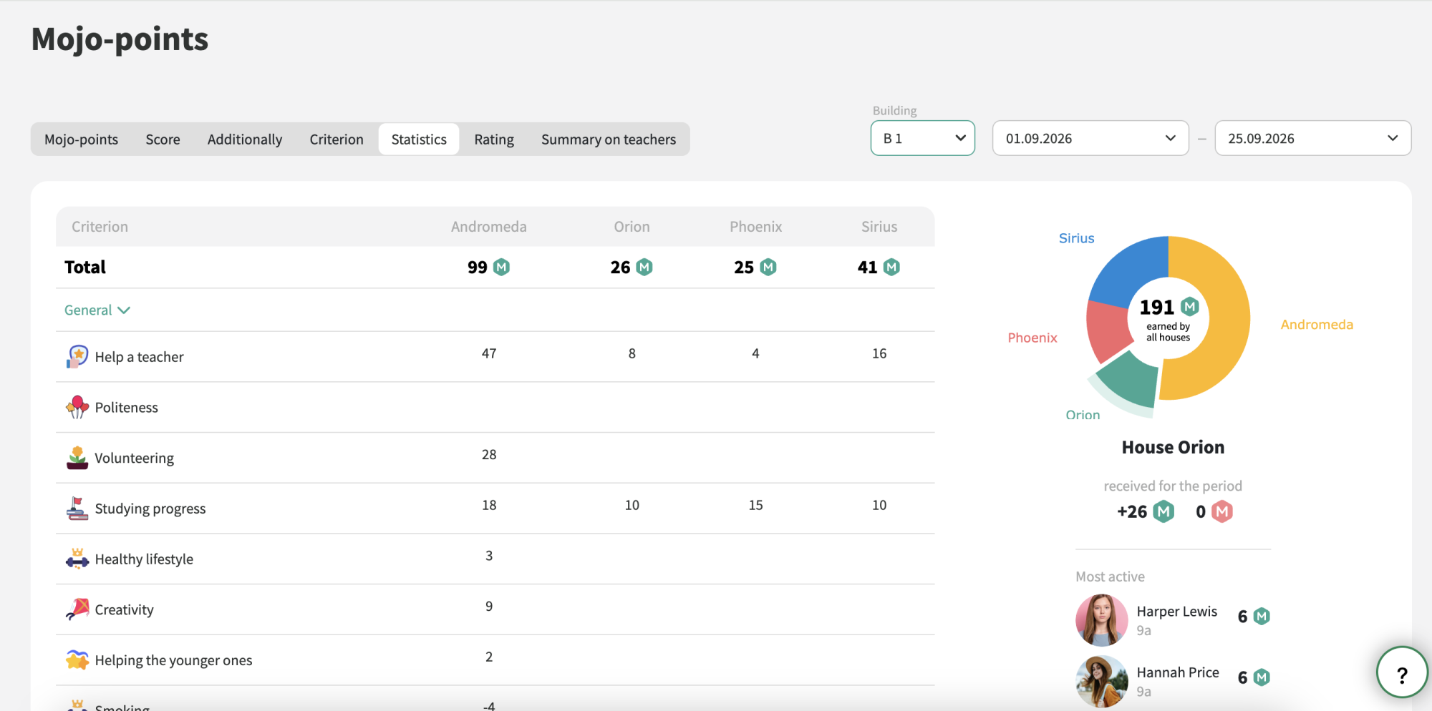1432x711 pixels.
Task: Click the Politeness balloons icon
Action: click(77, 407)
